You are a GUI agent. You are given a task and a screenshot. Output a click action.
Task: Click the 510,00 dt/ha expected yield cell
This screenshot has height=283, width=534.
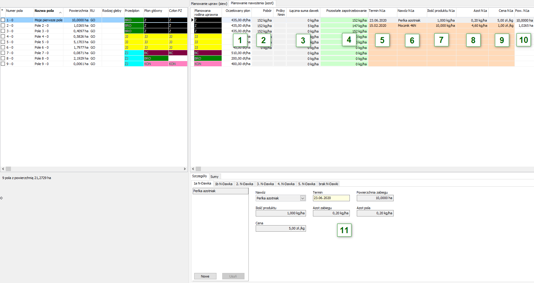[237, 53]
